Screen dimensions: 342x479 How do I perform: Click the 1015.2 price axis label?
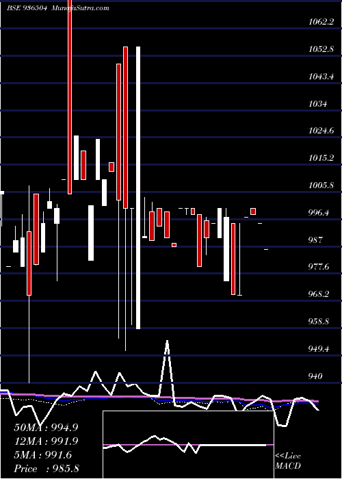[x=321, y=158]
